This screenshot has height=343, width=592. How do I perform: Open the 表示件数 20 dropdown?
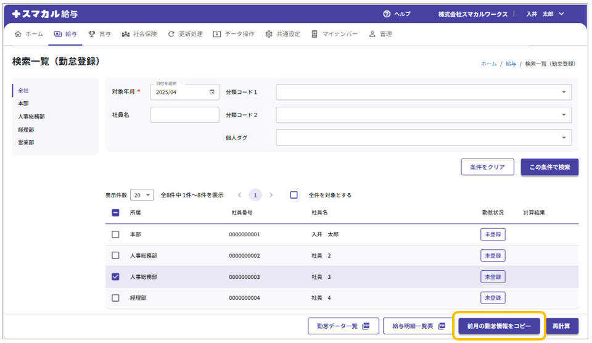(x=142, y=195)
